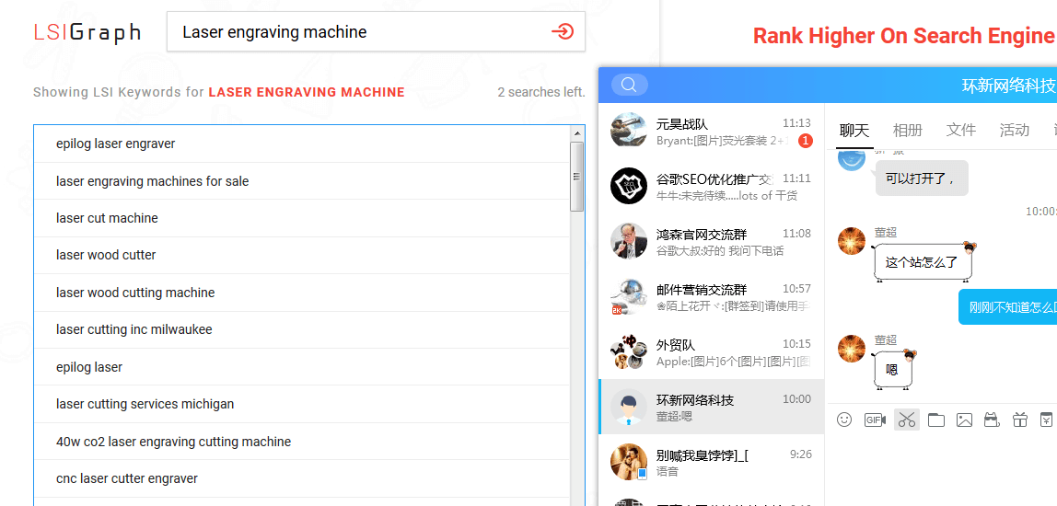Click the unread badge on 元昊战队
The width and height of the screenshot is (1057, 506).
click(x=805, y=141)
